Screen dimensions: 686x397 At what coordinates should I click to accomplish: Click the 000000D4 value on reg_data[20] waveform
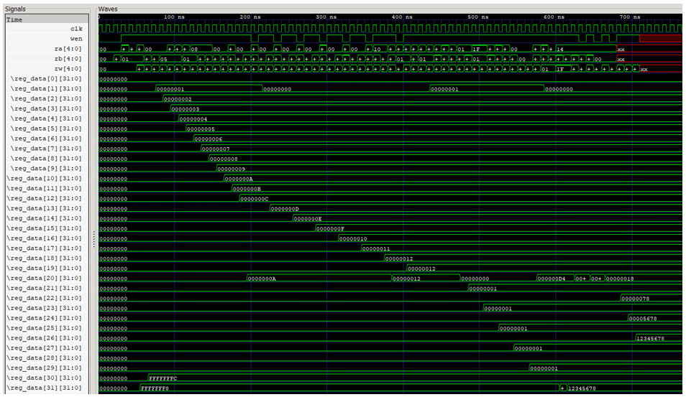(x=552, y=279)
